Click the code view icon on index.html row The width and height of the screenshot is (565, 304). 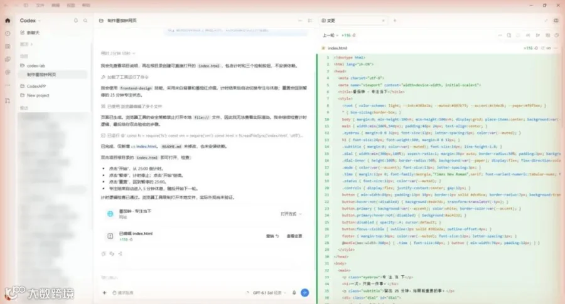click(549, 48)
